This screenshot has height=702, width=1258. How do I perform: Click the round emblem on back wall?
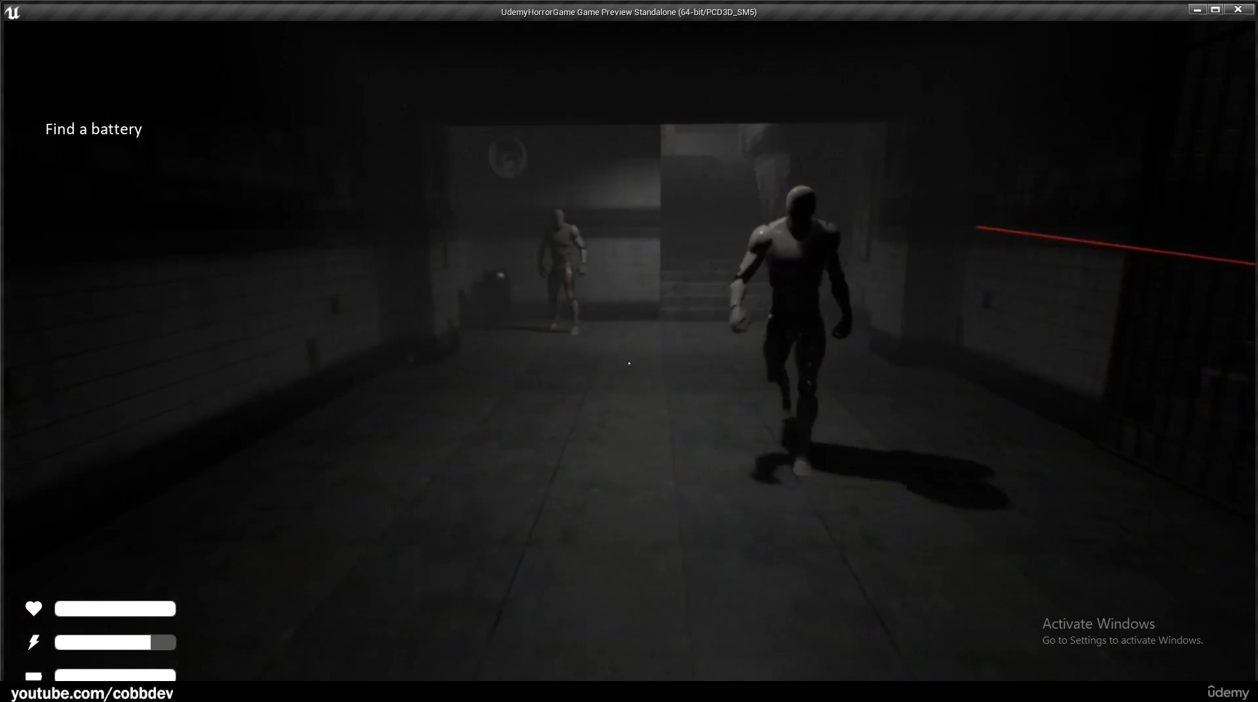click(507, 157)
